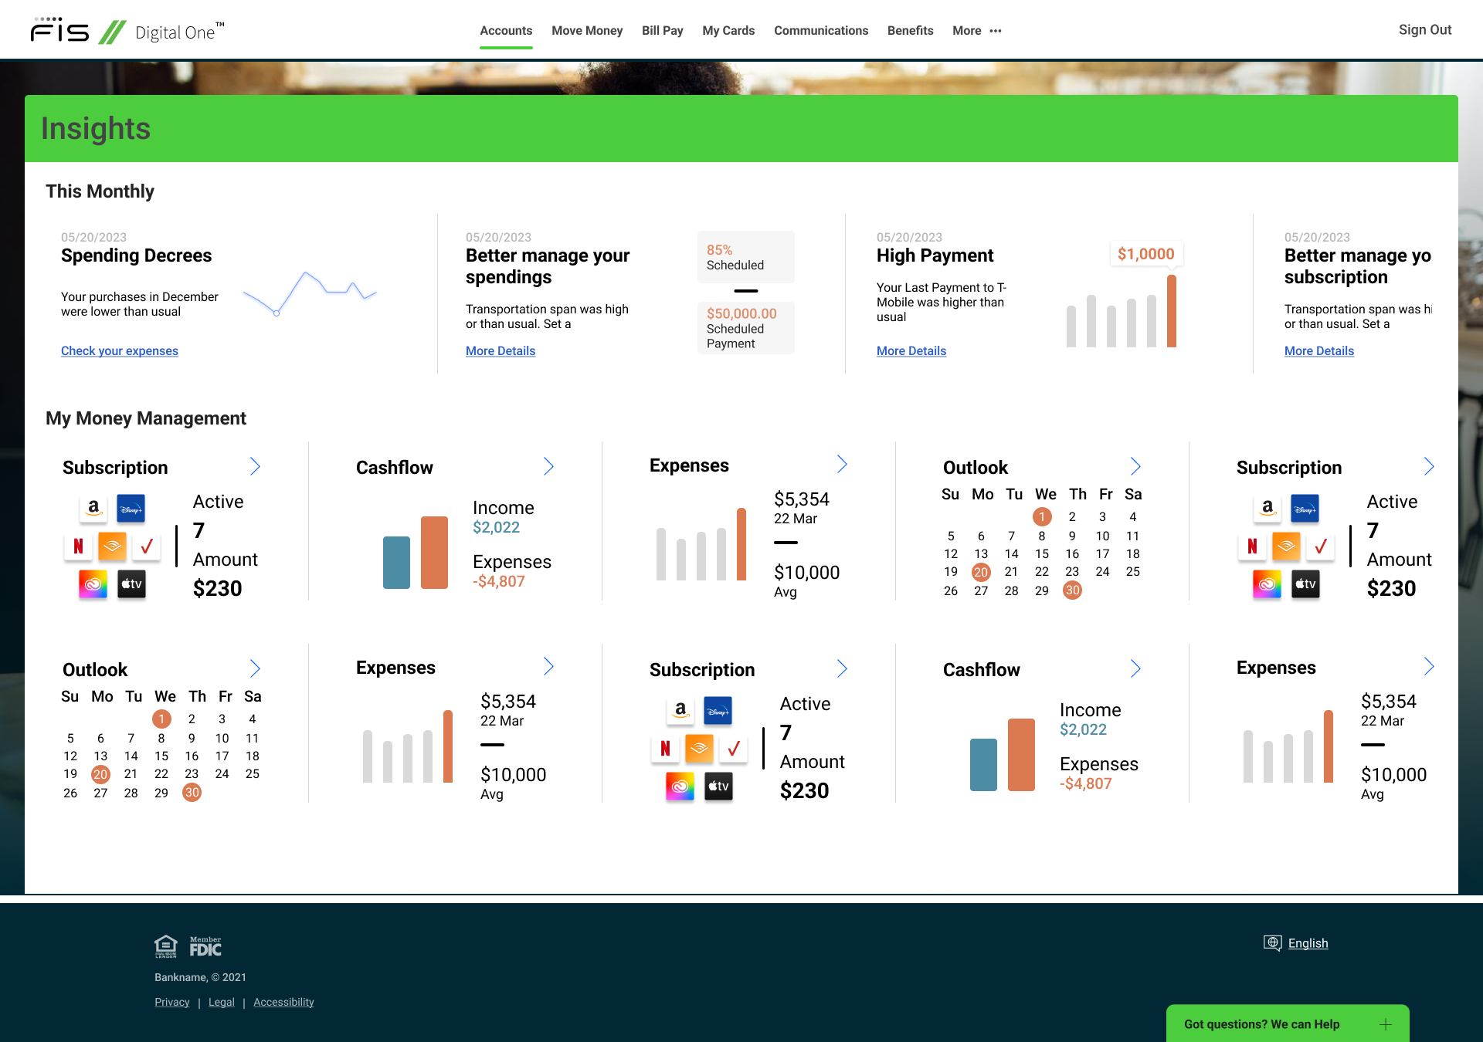Switch to the Move Money tab

click(x=587, y=31)
